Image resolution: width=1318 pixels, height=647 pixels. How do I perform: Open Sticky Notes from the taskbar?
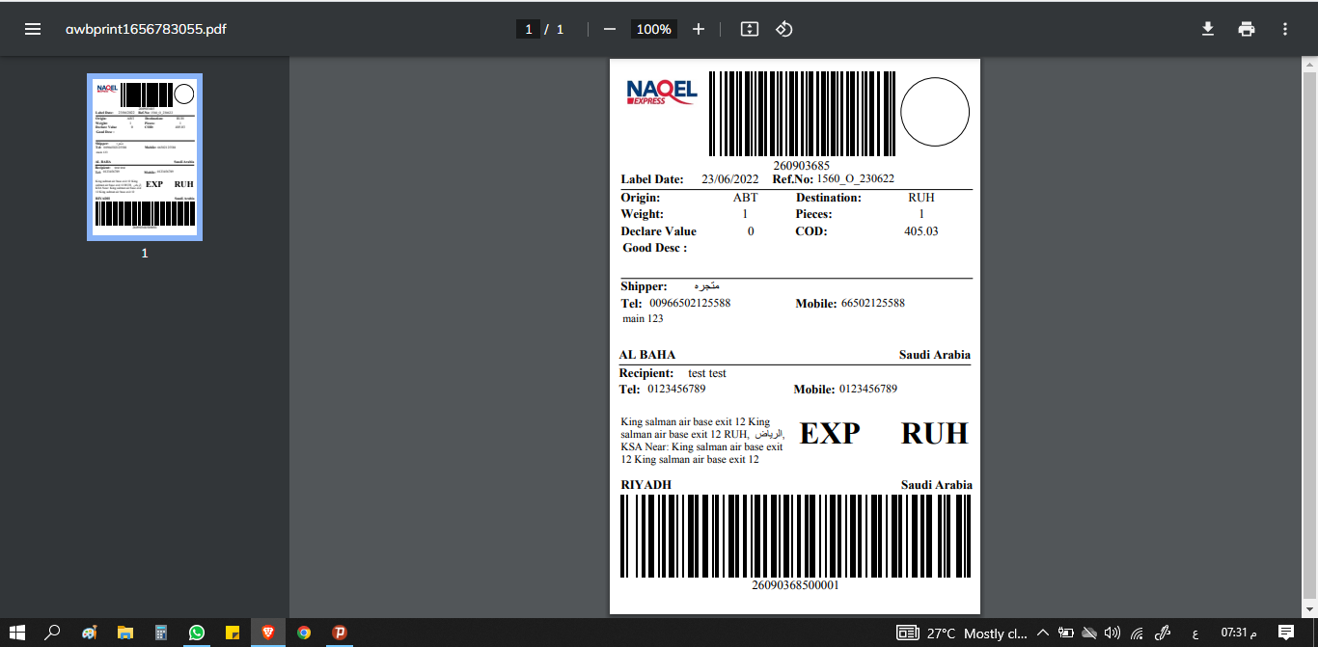pyautogui.click(x=233, y=633)
